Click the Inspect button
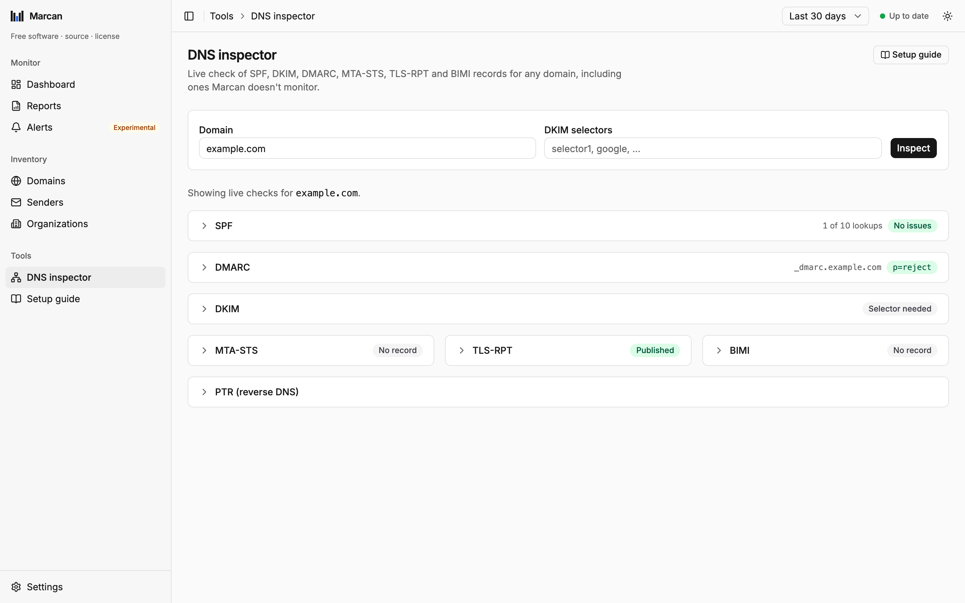Screen dimensions: 965x603 click(x=913, y=148)
